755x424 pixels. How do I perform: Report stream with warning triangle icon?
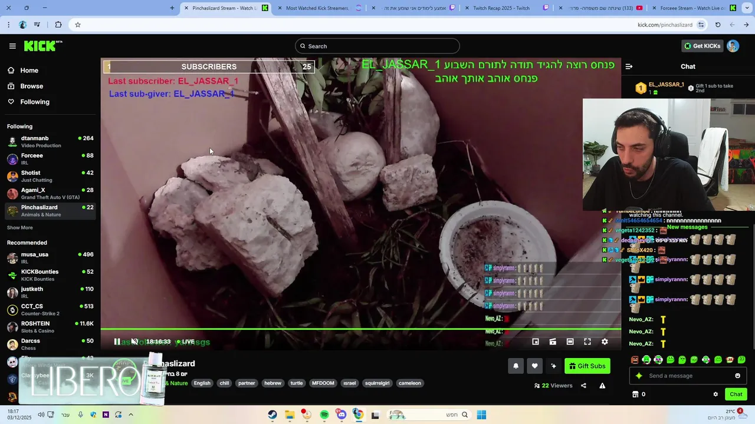(x=602, y=386)
